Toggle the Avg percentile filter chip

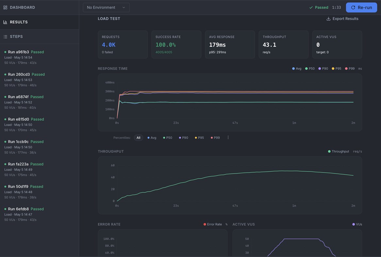tap(152, 138)
